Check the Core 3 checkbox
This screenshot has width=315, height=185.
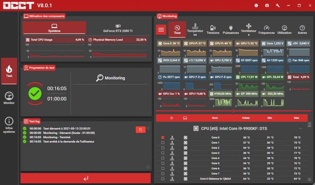coord(163,153)
